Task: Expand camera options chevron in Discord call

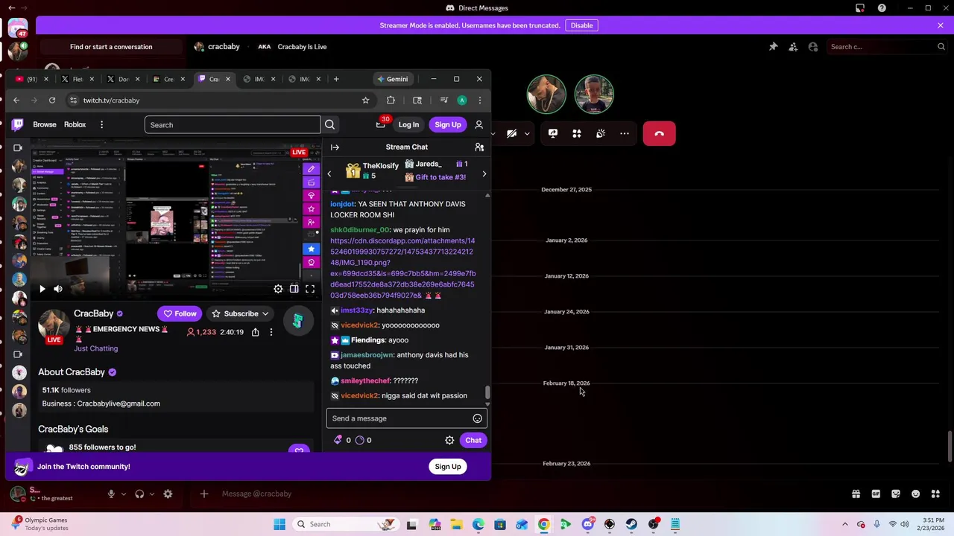Action: pos(527,134)
